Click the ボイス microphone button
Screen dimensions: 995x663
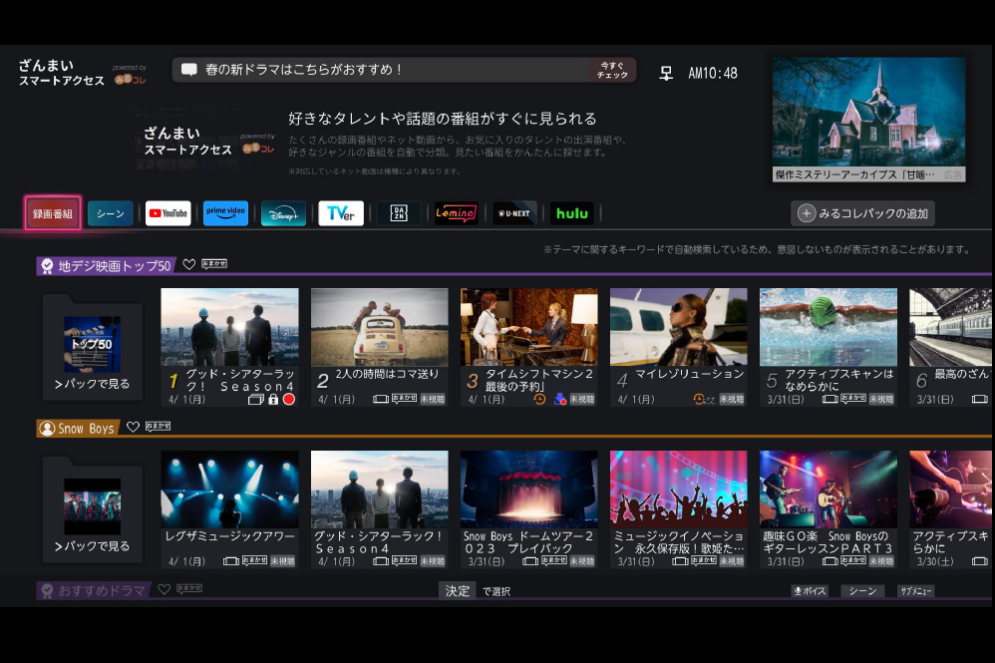coord(810,591)
